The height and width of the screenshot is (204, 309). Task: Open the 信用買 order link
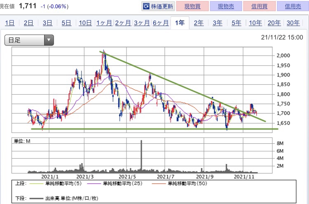259,6
